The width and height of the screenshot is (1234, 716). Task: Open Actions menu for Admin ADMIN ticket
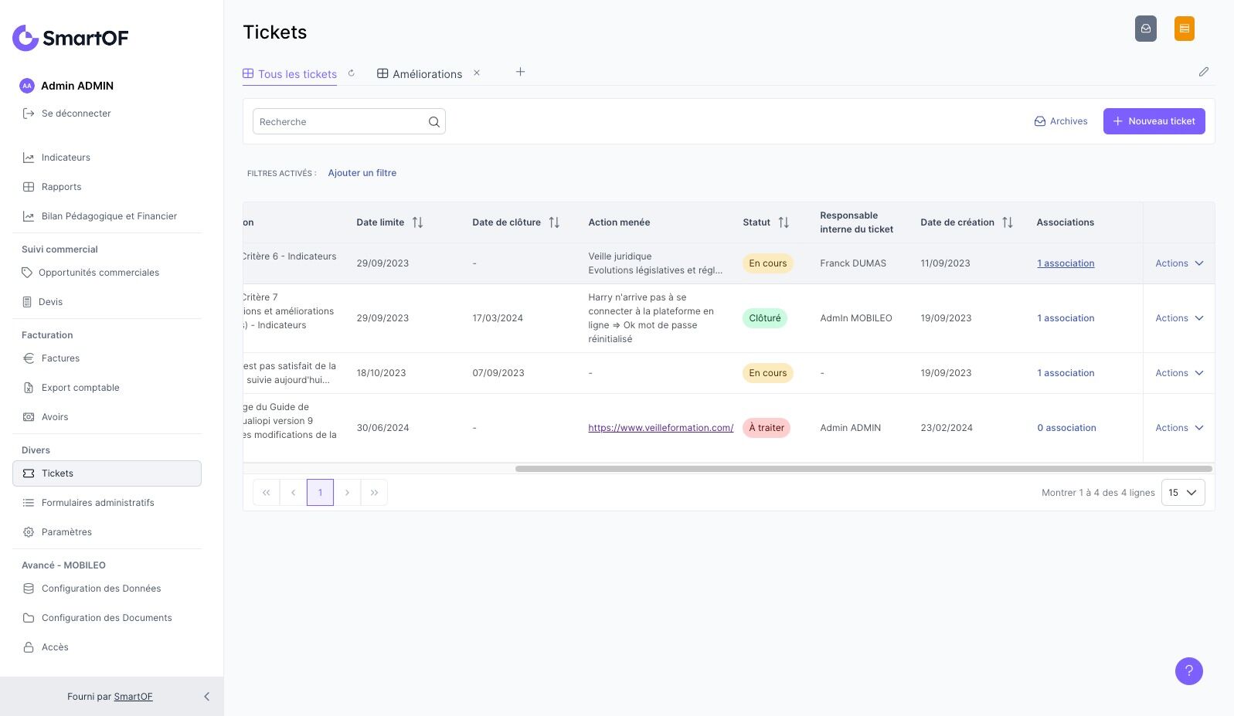tap(1179, 428)
